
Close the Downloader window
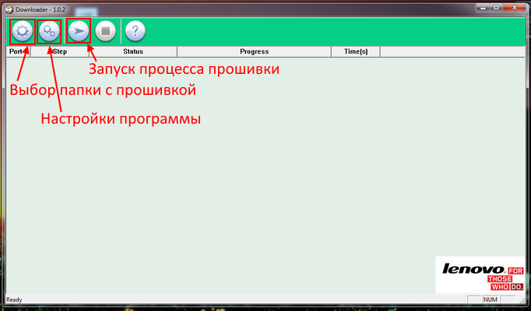515,8
